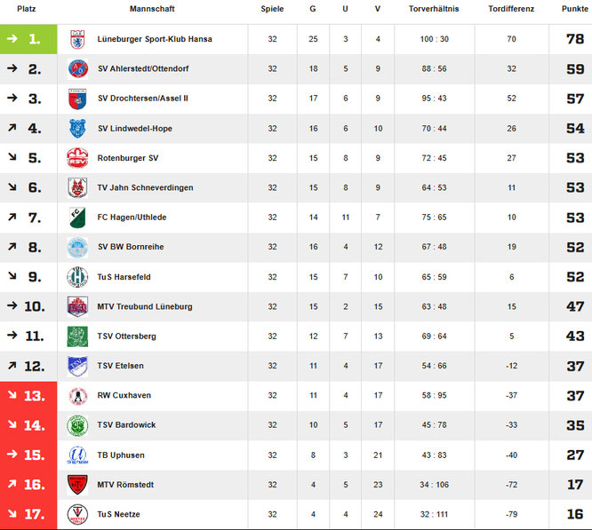
Task: Open TV Jahn Schneverdingen team link
Action: [146, 187]
